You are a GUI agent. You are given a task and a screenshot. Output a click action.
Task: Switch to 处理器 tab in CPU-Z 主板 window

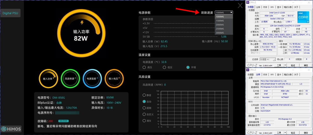click(251, 75)
